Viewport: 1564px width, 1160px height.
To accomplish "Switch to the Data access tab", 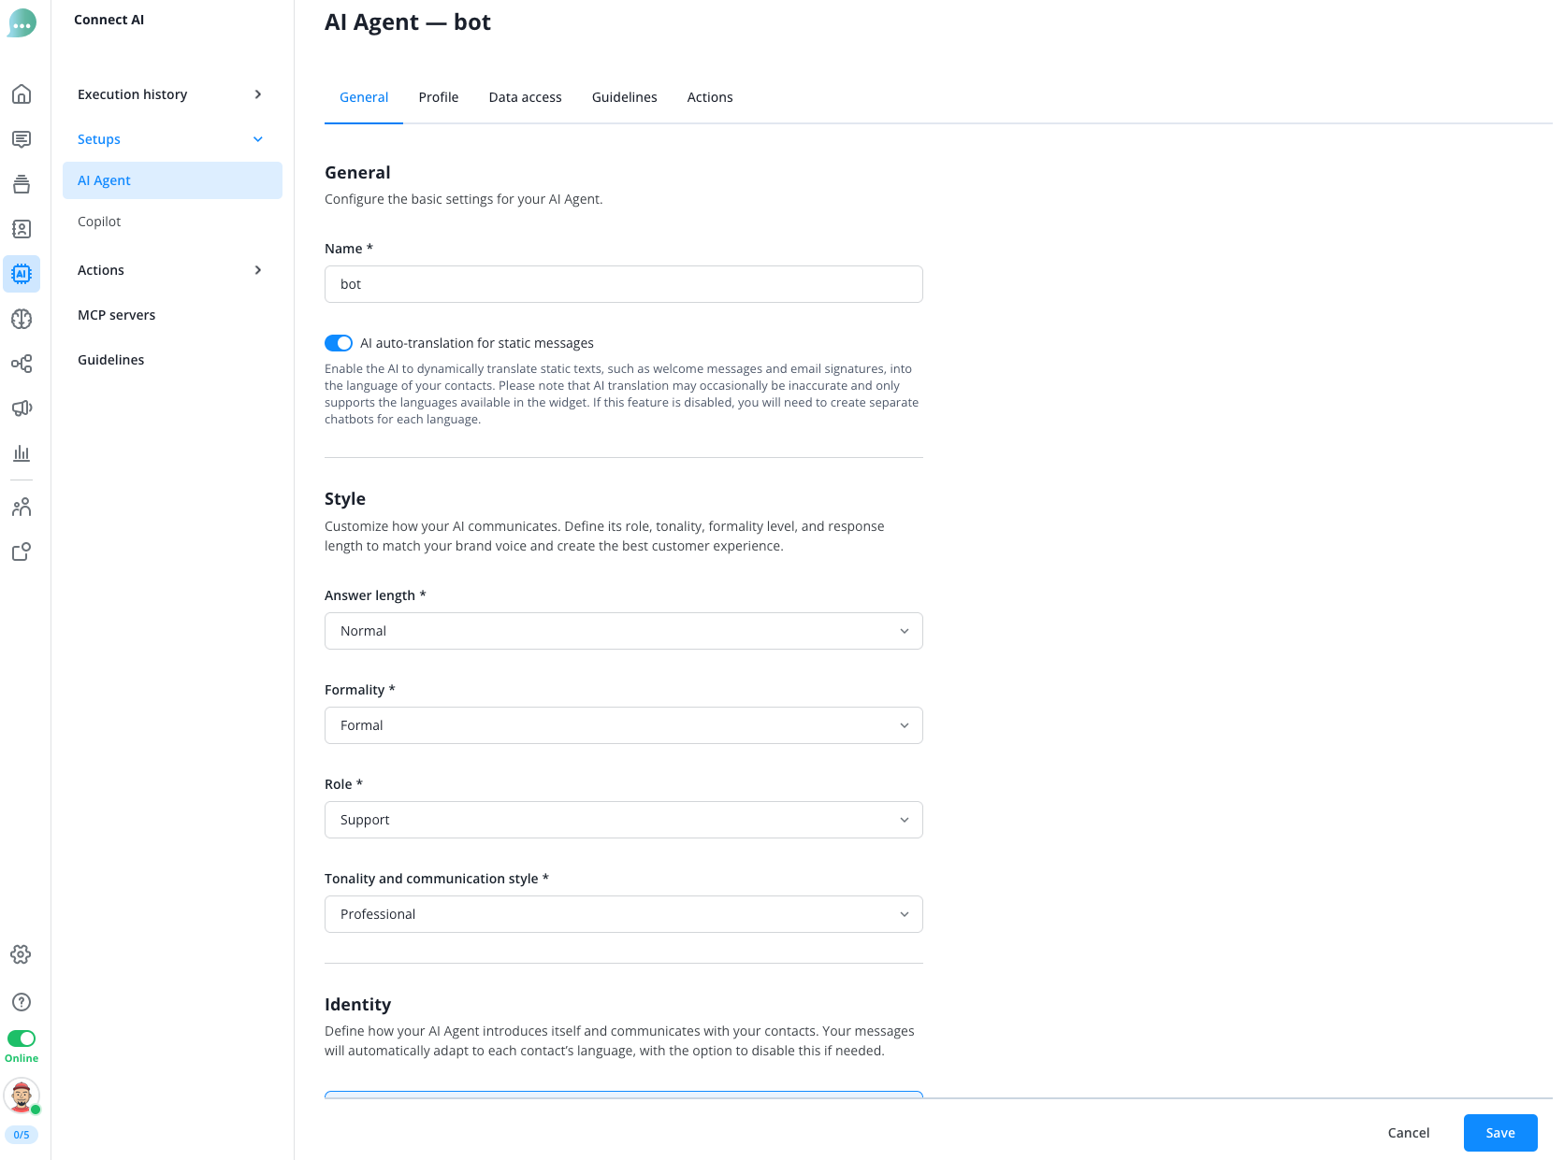I will (526, 97).
